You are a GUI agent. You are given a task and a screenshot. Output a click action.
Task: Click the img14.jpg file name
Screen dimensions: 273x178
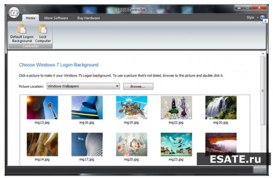click(x=42, y=159)
